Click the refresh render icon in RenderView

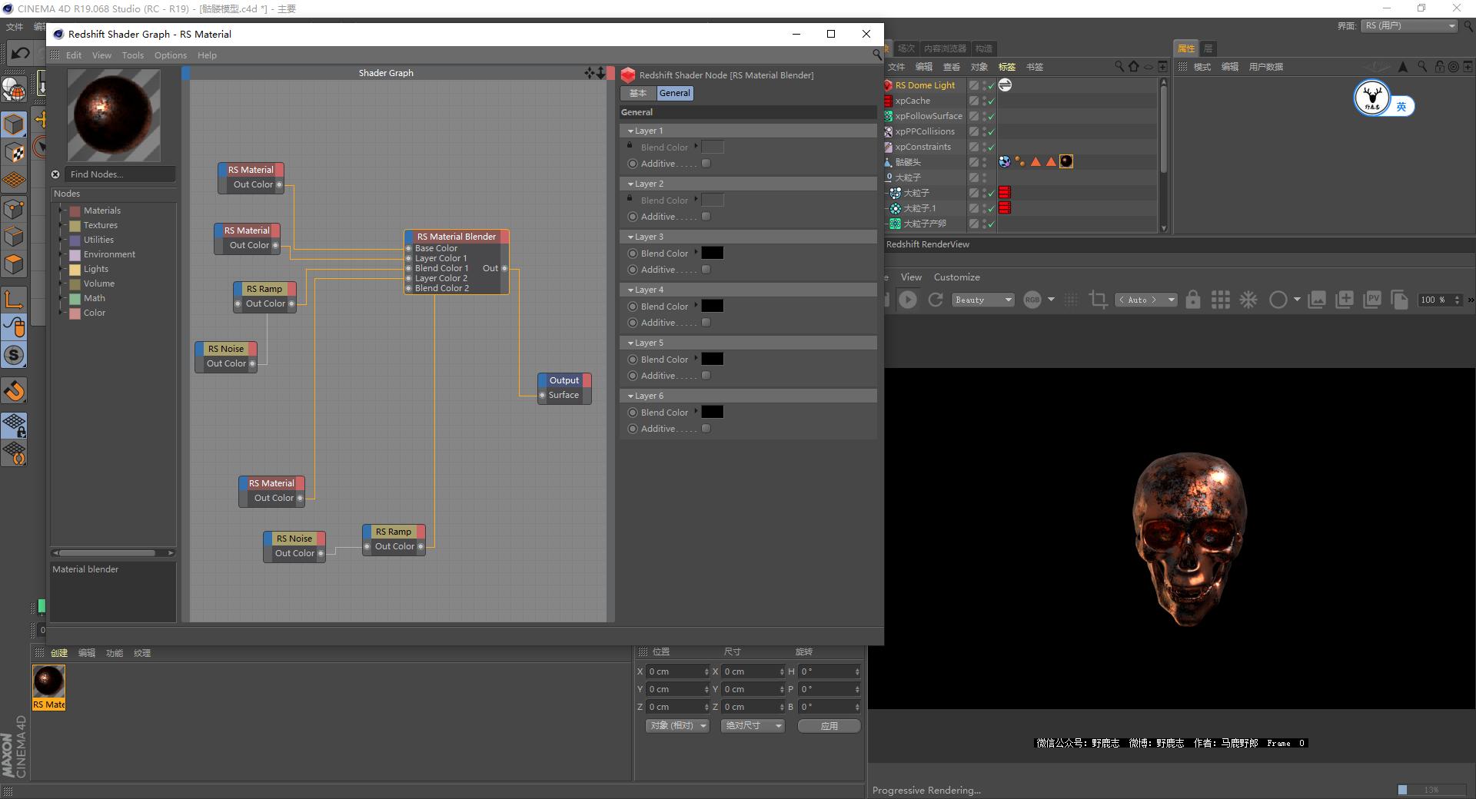[936, 300]
